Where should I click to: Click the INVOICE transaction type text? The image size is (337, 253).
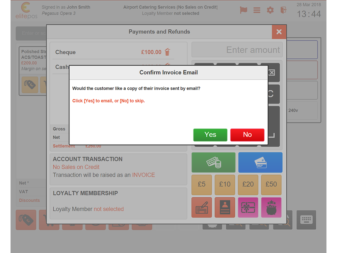(143, 175)
